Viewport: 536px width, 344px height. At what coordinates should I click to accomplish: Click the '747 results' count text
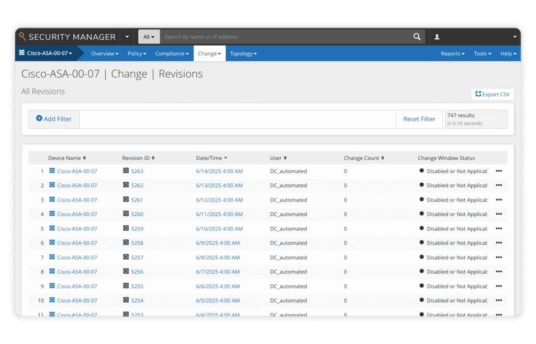pos(461,115)
